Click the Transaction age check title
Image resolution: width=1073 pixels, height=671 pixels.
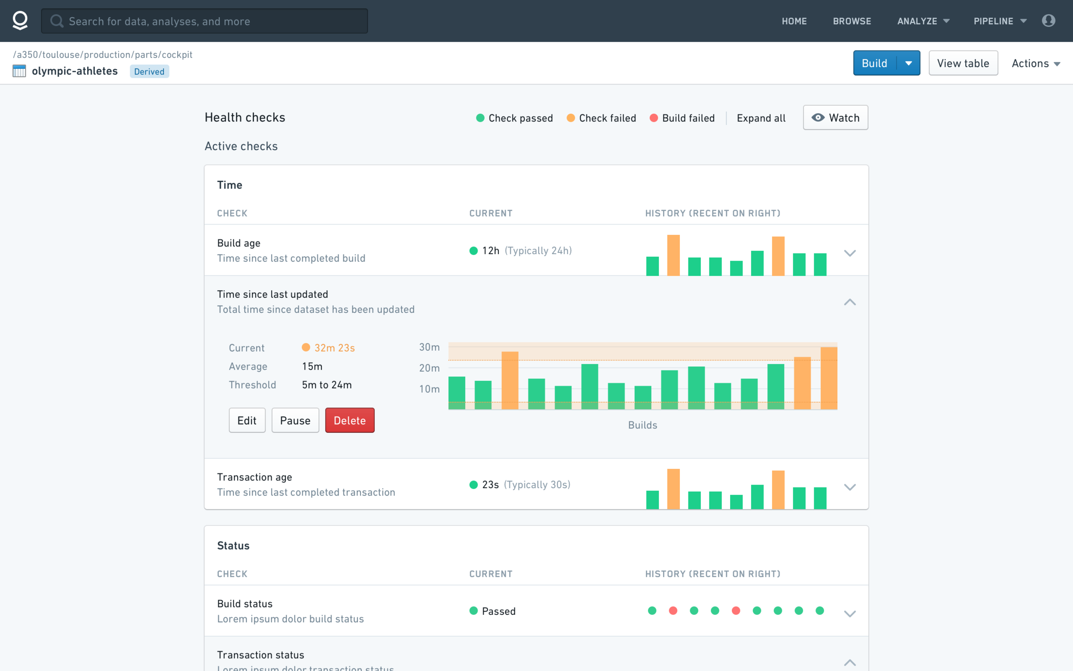point(255,477)
